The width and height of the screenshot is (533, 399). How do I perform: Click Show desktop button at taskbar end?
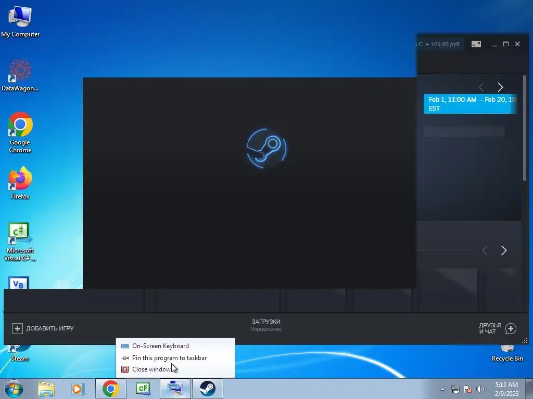pyautogui.click(x=529, y=389)
